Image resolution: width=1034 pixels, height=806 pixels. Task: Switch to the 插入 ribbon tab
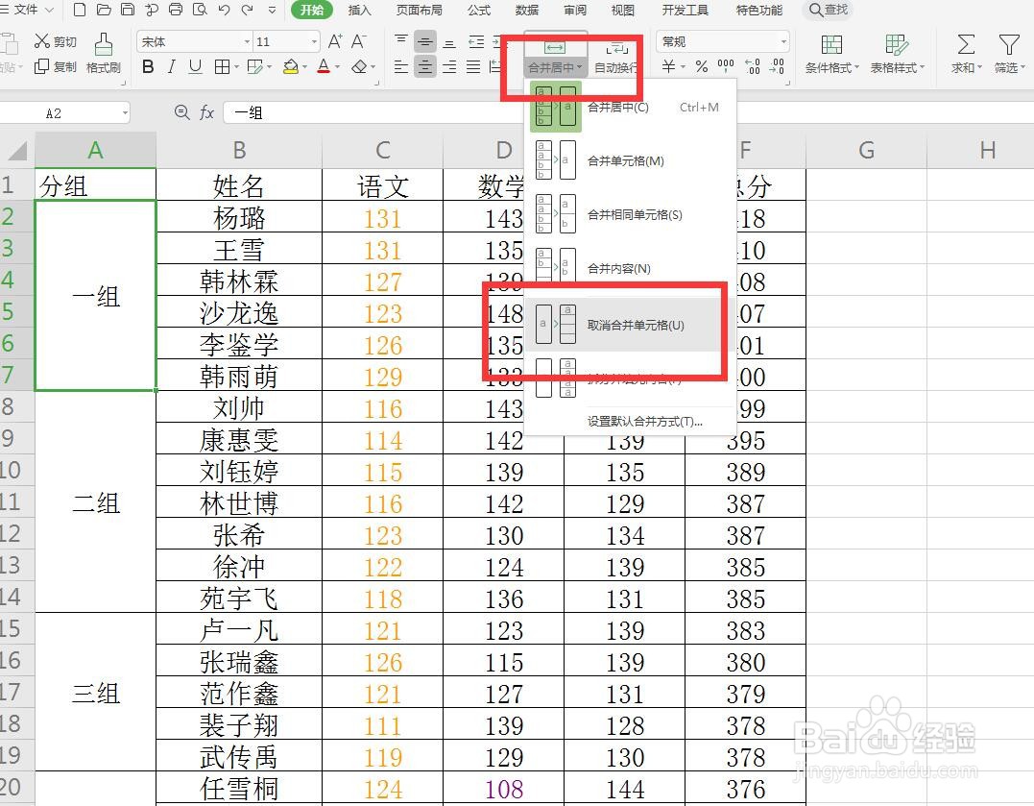coord(358,11)
